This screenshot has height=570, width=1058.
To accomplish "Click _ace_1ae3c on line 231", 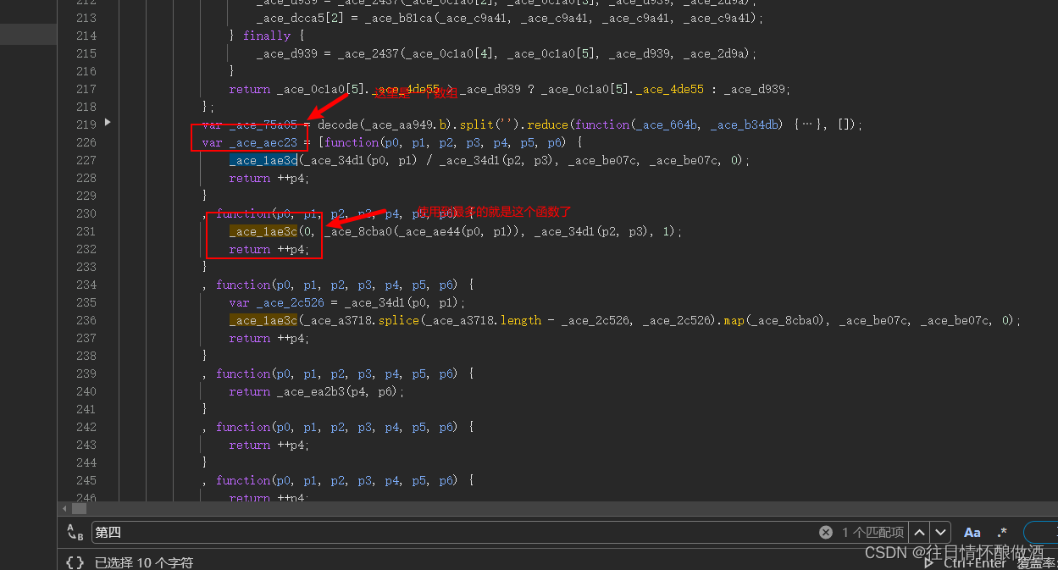I will tap(263, 231).
